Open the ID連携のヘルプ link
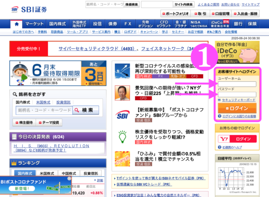 pyautogui.click(x=232, y=147)
